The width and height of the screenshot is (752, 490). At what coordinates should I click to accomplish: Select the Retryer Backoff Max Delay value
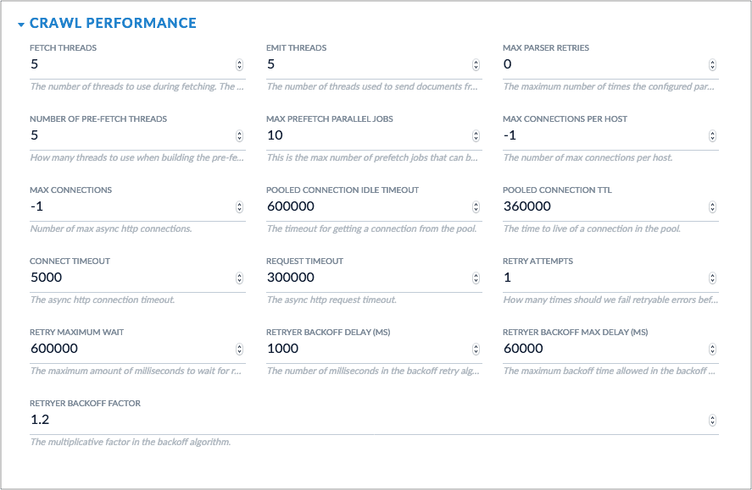602,348
